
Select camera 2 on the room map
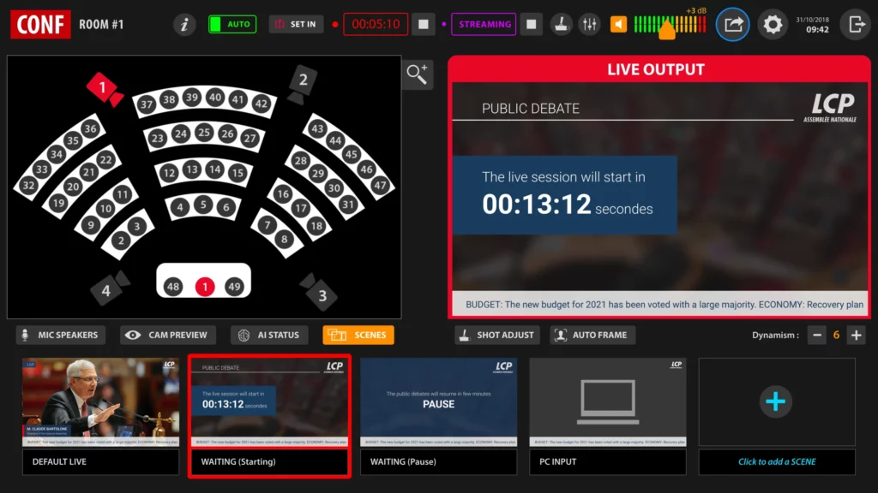tap(301, 84)
